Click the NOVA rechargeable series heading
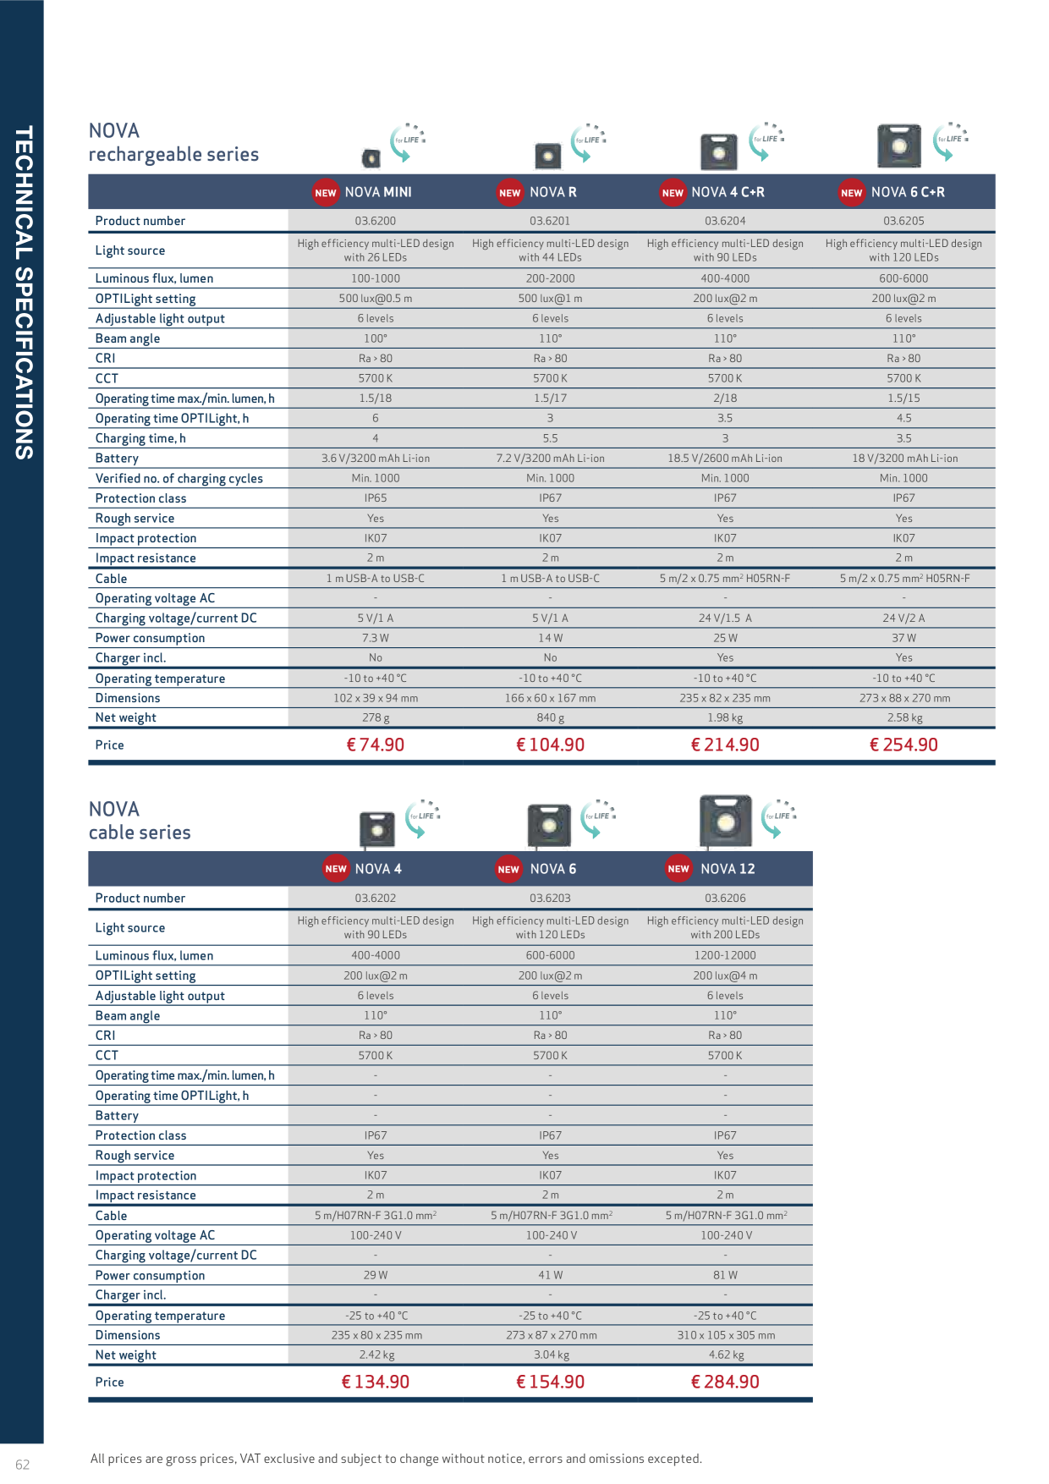The width and height of the screenshot is (1049, 1484). tap(173, 142)
